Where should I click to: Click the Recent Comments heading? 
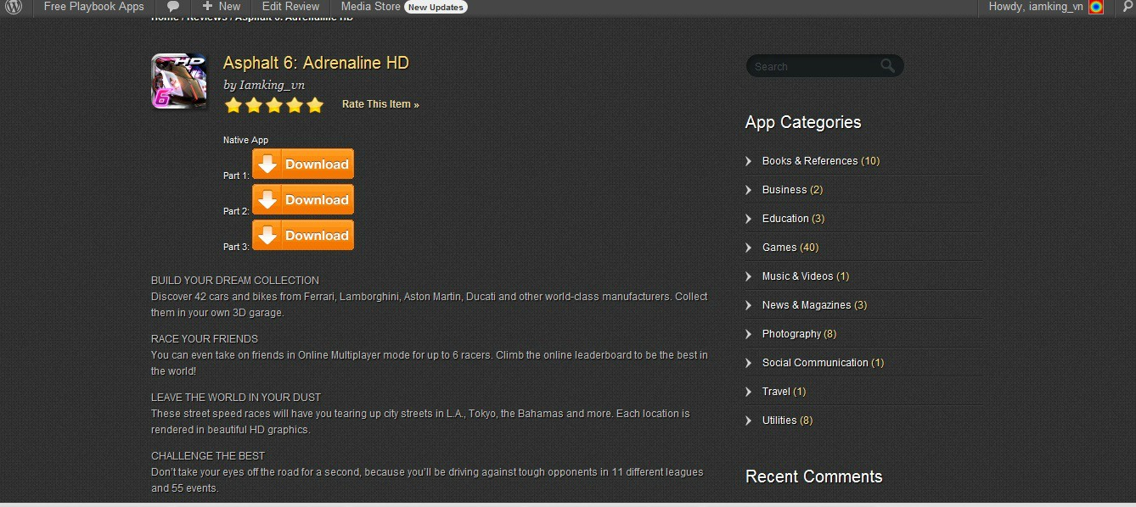click(813, 476)
